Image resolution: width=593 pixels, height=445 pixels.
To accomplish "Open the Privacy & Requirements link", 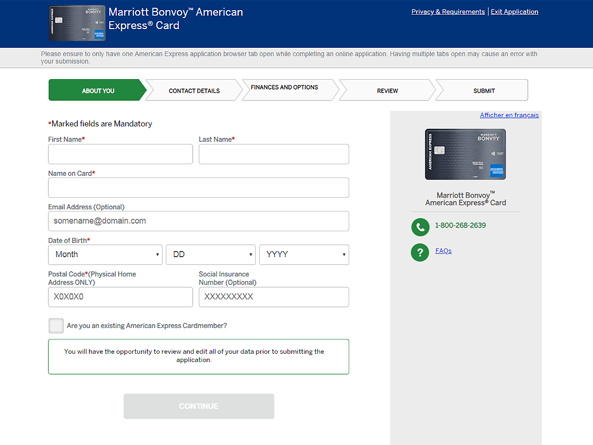I will tap(448, 12).
